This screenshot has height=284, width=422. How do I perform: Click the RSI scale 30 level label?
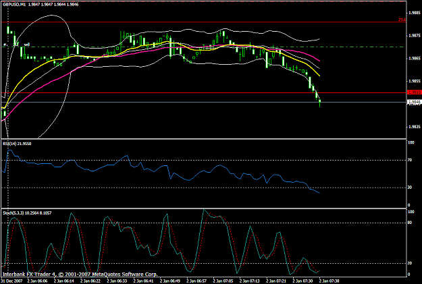pyautogui.click(x=410, y=188)
